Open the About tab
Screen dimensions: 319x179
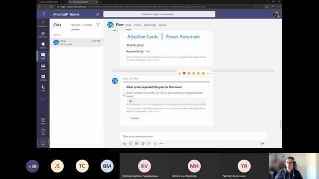tap(162, 25)
